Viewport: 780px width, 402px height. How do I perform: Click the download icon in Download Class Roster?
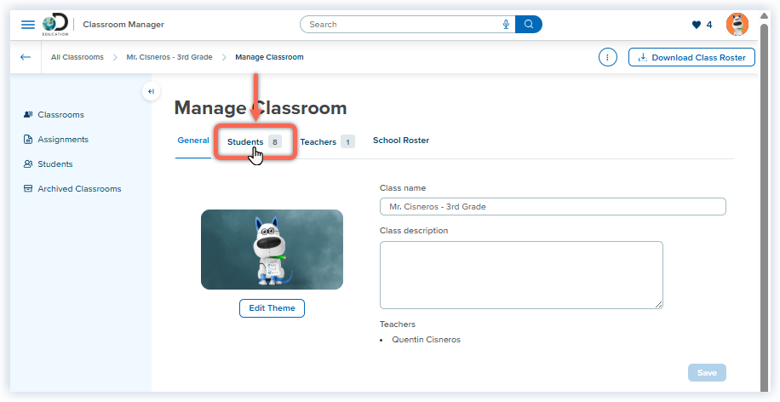[x=643, y=57]
